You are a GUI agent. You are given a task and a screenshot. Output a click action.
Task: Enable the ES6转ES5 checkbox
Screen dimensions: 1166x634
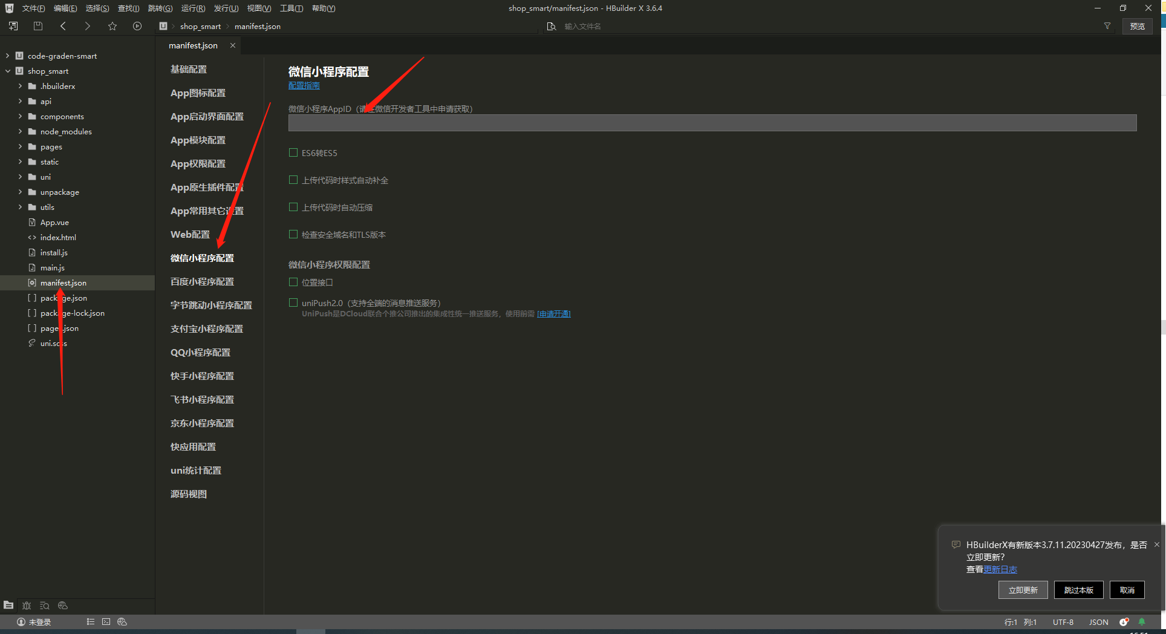293,153
